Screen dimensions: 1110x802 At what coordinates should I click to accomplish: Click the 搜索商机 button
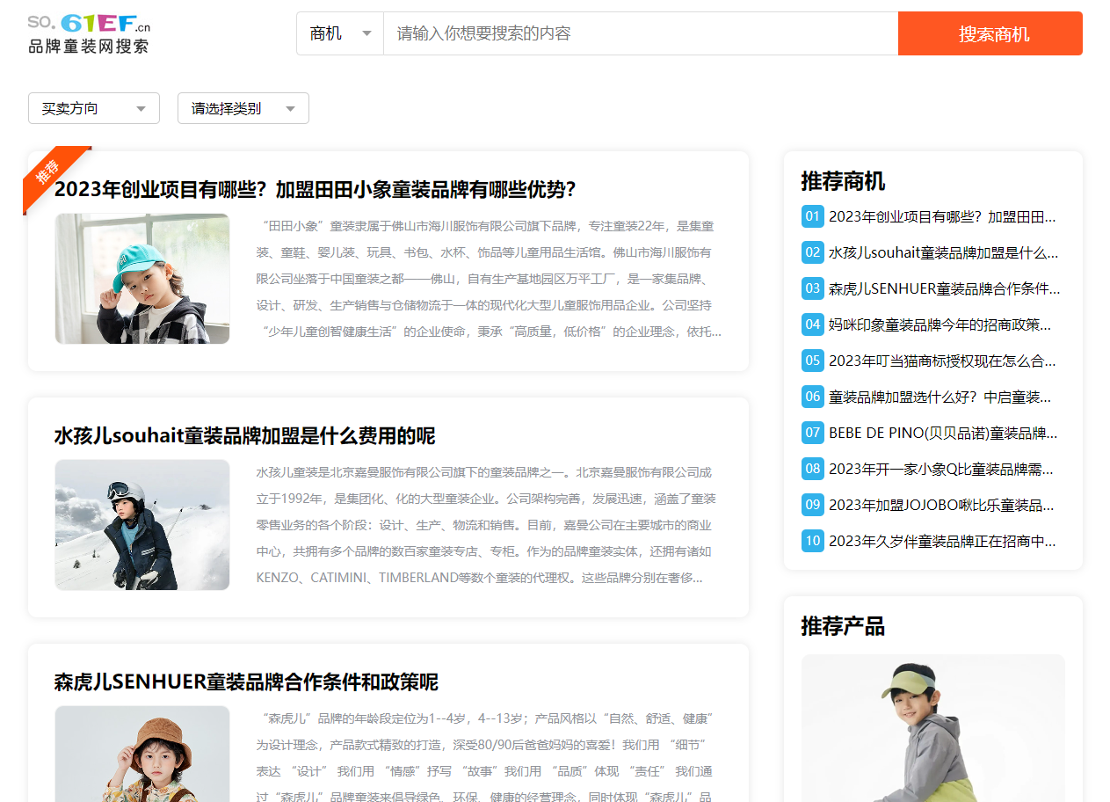point(990,33)
